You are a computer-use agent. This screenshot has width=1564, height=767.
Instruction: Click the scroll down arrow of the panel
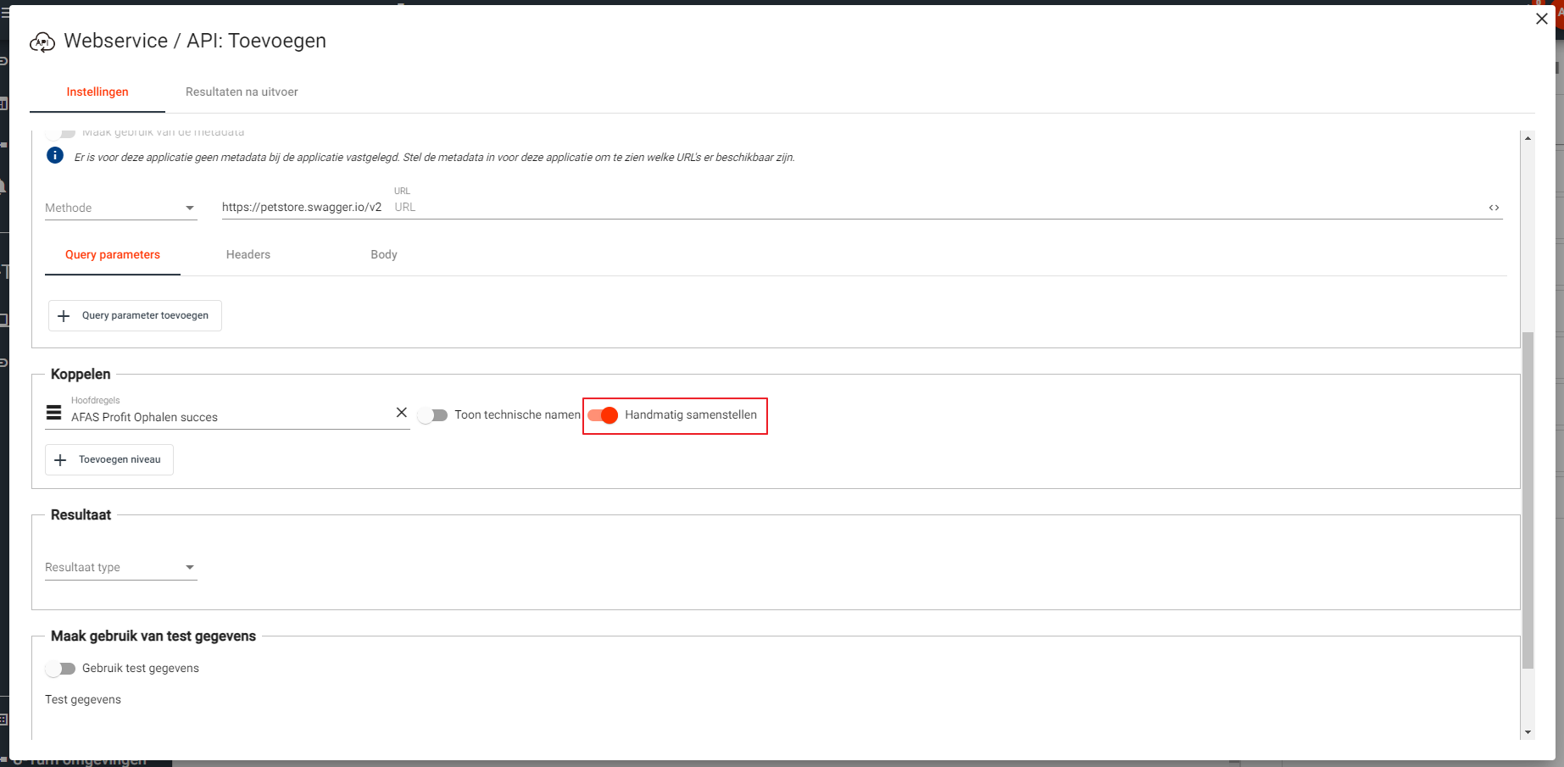1528,732
